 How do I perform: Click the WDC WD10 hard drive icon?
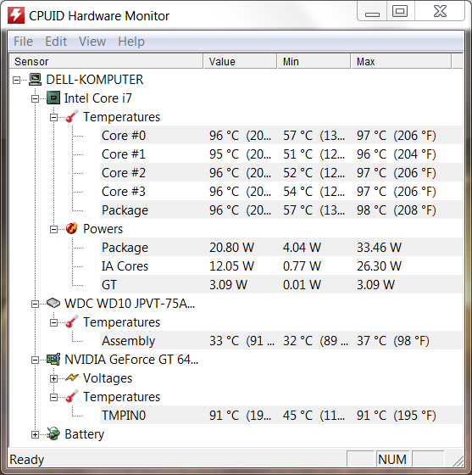coord(53,303)
